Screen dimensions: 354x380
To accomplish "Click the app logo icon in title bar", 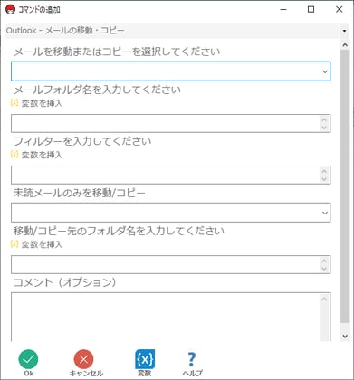I will coord(11,10).
